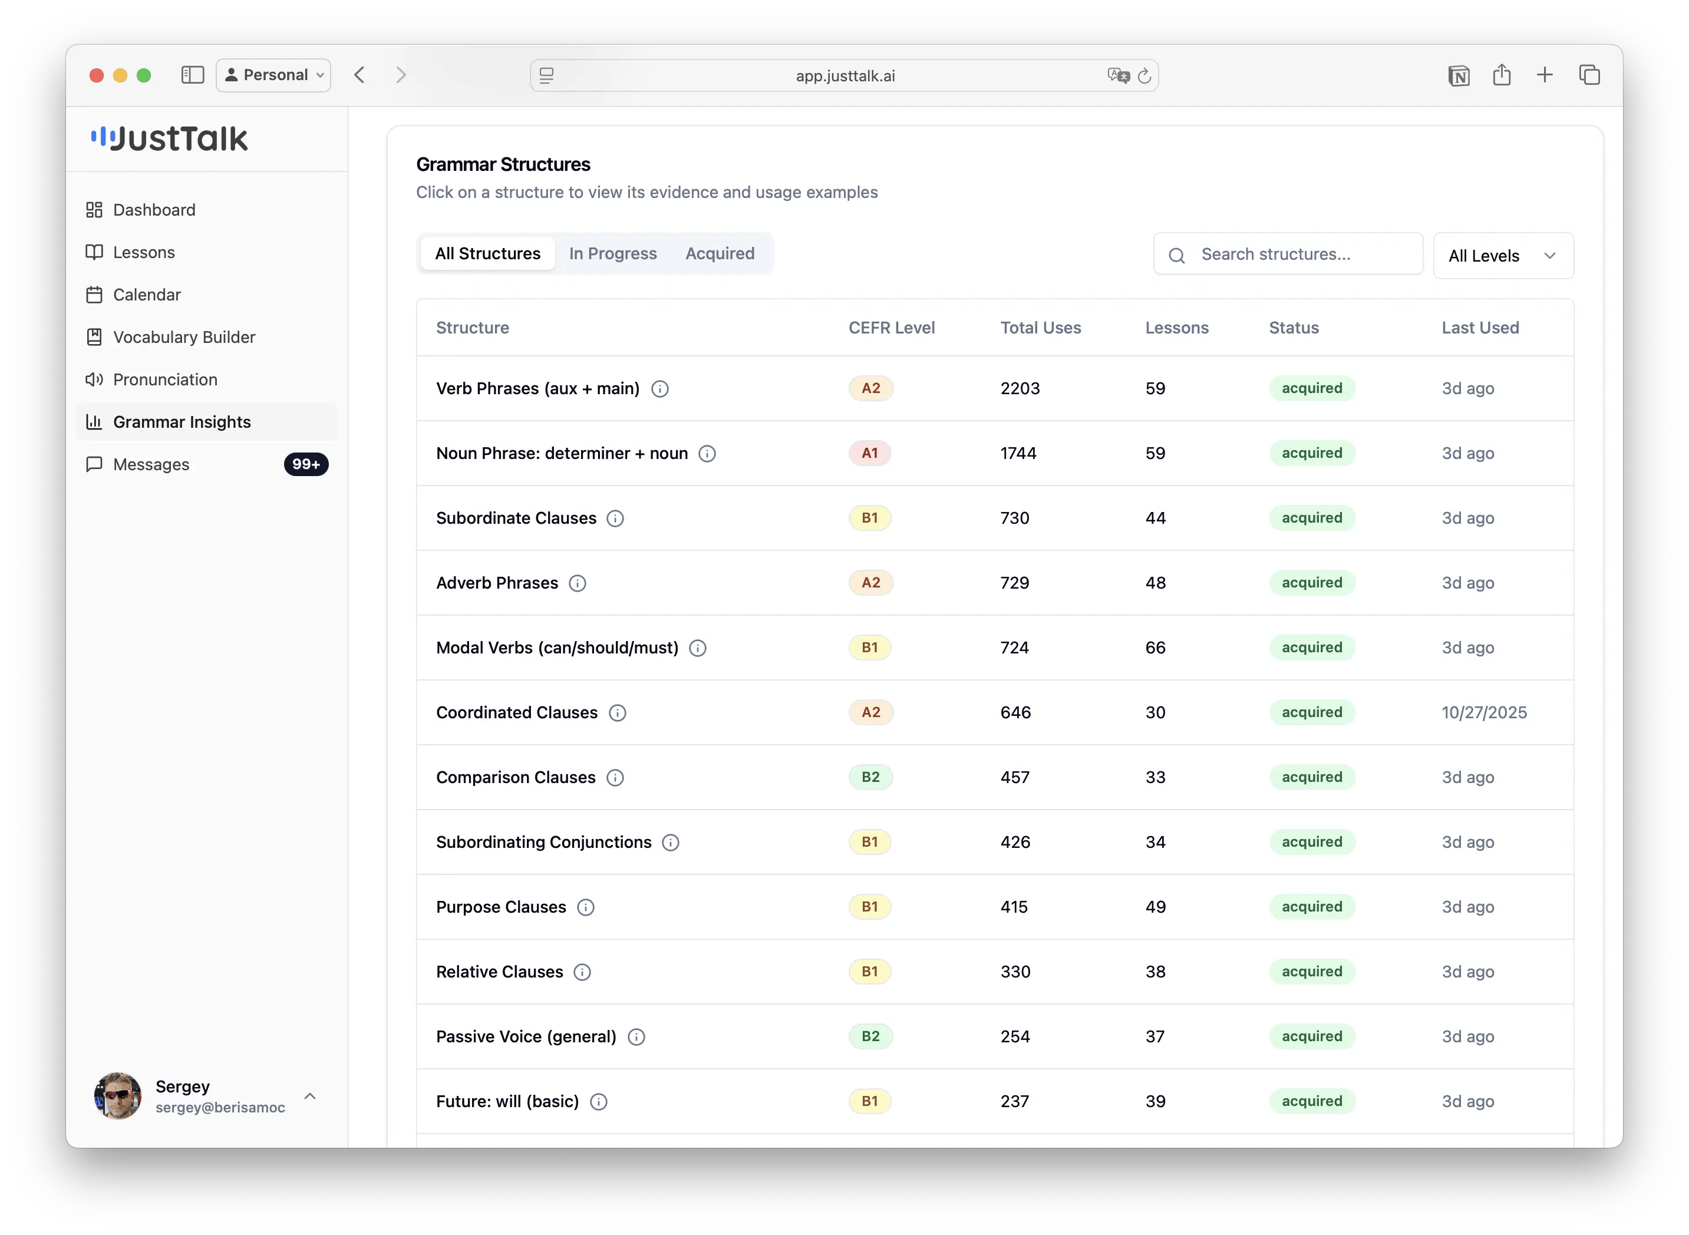Click info icon for Modal Verbs
The image size is (1689, 1235).
pyautogui.click(x=698, y=648)
